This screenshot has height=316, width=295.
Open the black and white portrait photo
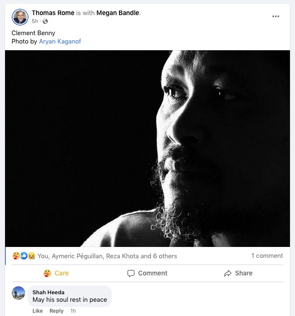click(147, 149)
